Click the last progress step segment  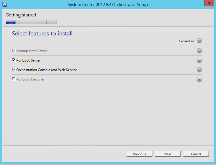(x=51, y=22)
